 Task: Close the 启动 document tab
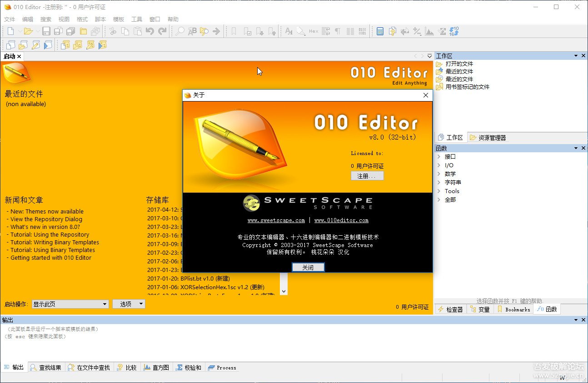click(x=19, y=57)
